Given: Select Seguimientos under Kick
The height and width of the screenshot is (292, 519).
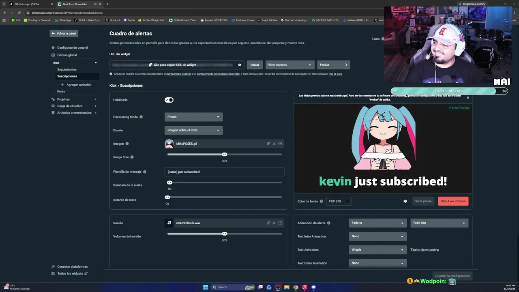Looking at the screenshot, I should click(x=67, y=69).
